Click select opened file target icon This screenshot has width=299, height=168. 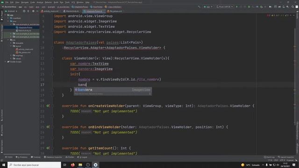24,11
